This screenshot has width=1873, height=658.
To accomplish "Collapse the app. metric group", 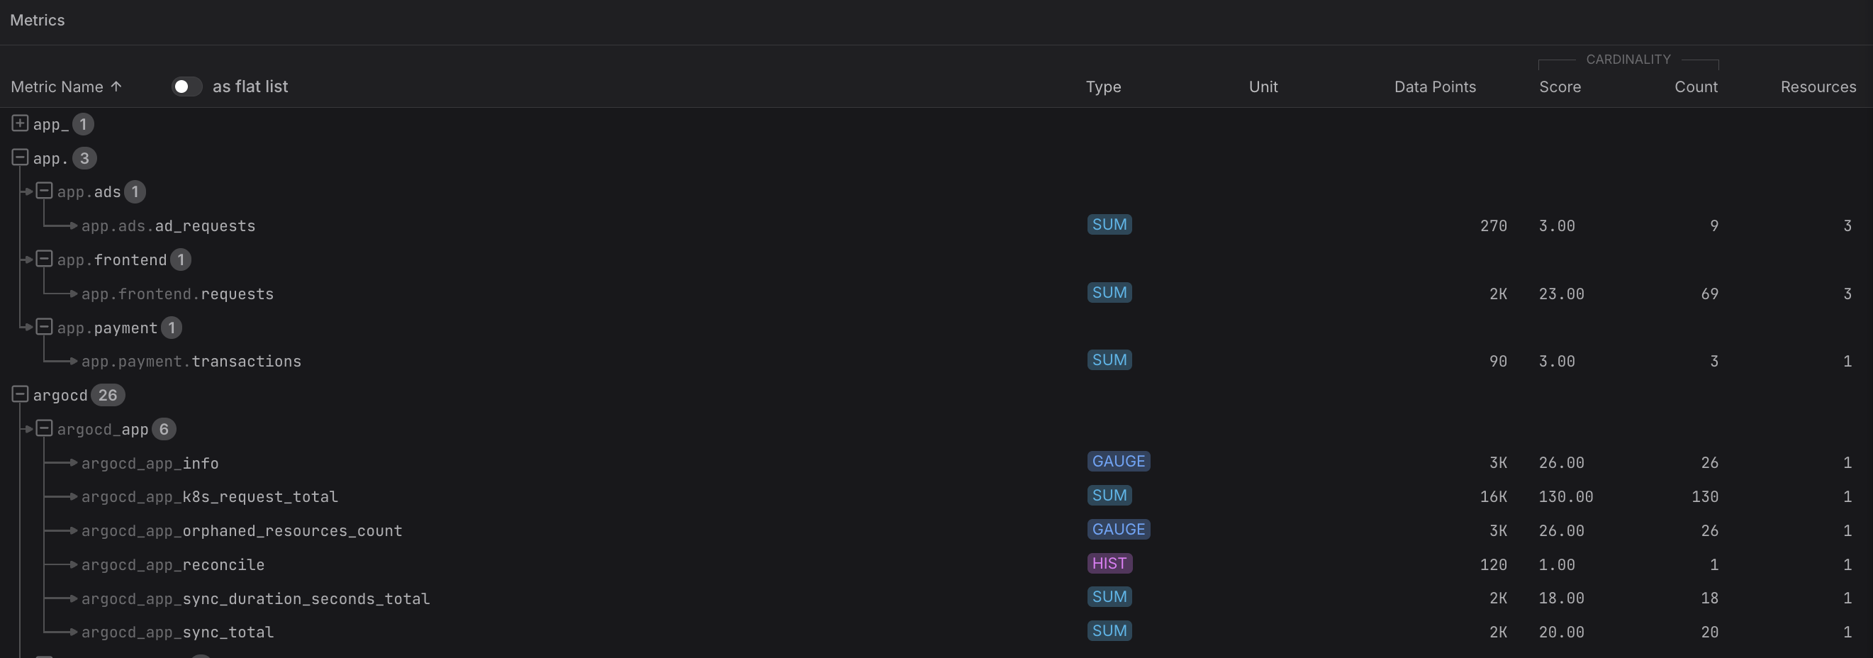I will 20,158.
